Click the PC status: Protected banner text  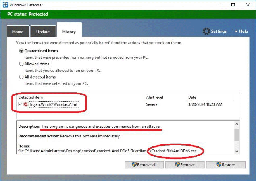click(x=27, y=14)
